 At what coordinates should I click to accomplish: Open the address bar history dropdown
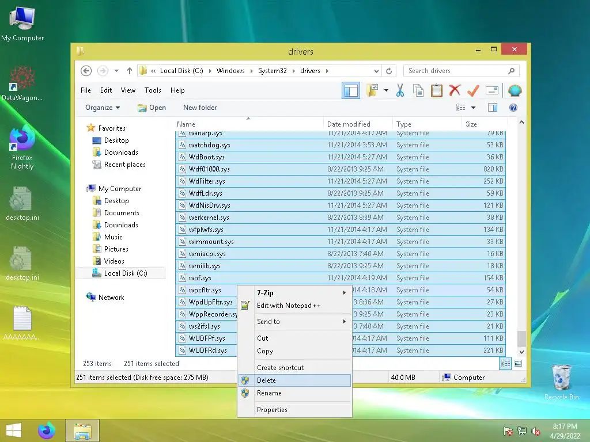pyautogui.click(x=376, y=71)
